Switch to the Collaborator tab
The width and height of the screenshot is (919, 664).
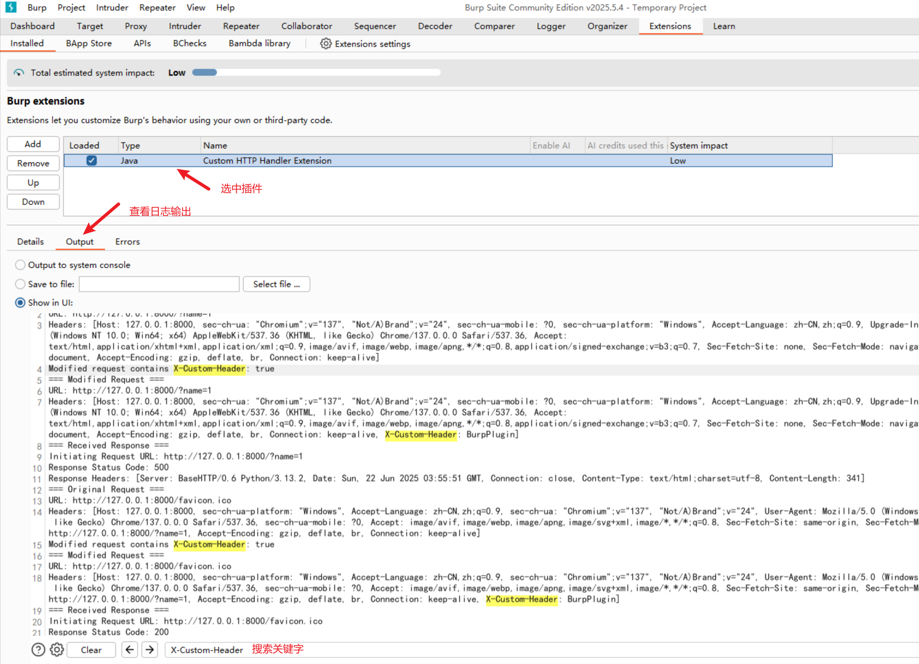coord(307,26)
